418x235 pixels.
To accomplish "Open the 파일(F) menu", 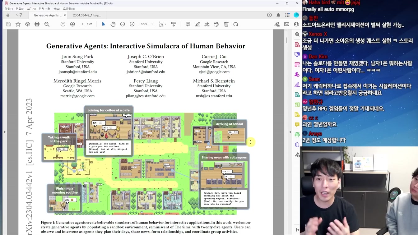I will tap(9, 9).
